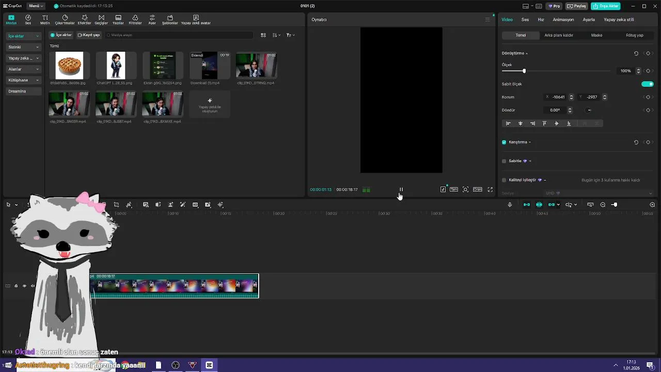Open the Medya tab icon
The image size is (661, 372).
point(11,20)
